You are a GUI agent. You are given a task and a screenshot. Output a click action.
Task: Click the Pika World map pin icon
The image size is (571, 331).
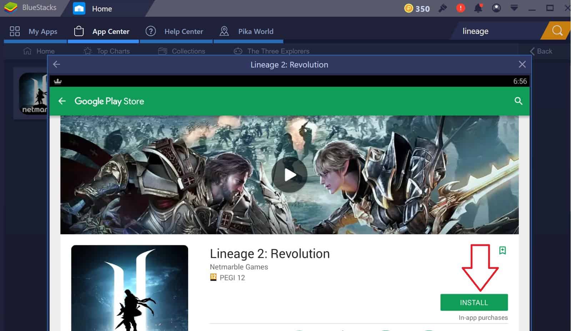224,31
